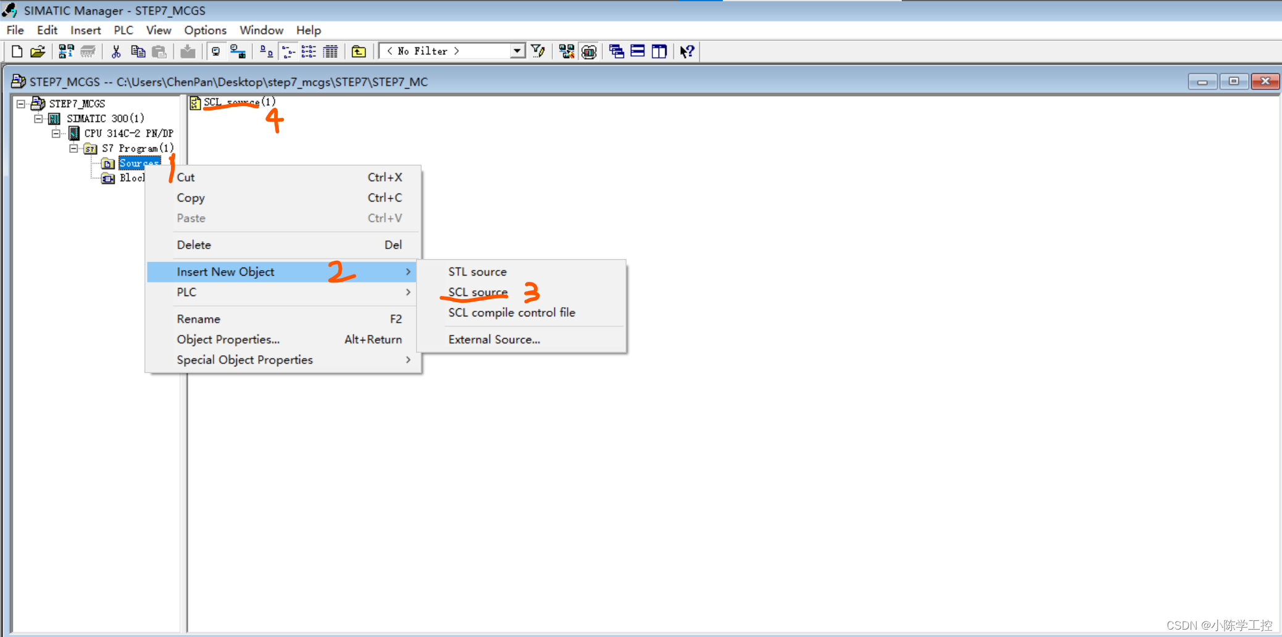Select the SCL source(1) file
The image size is (1282, 637).
point(239,102)
